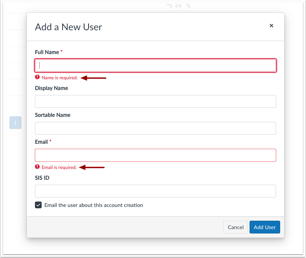Image resolution: width=306 pixels, height=258 pixels.
Task: Select page 1 in pagination
Action: pyautogui.click(x=15, y=123)
